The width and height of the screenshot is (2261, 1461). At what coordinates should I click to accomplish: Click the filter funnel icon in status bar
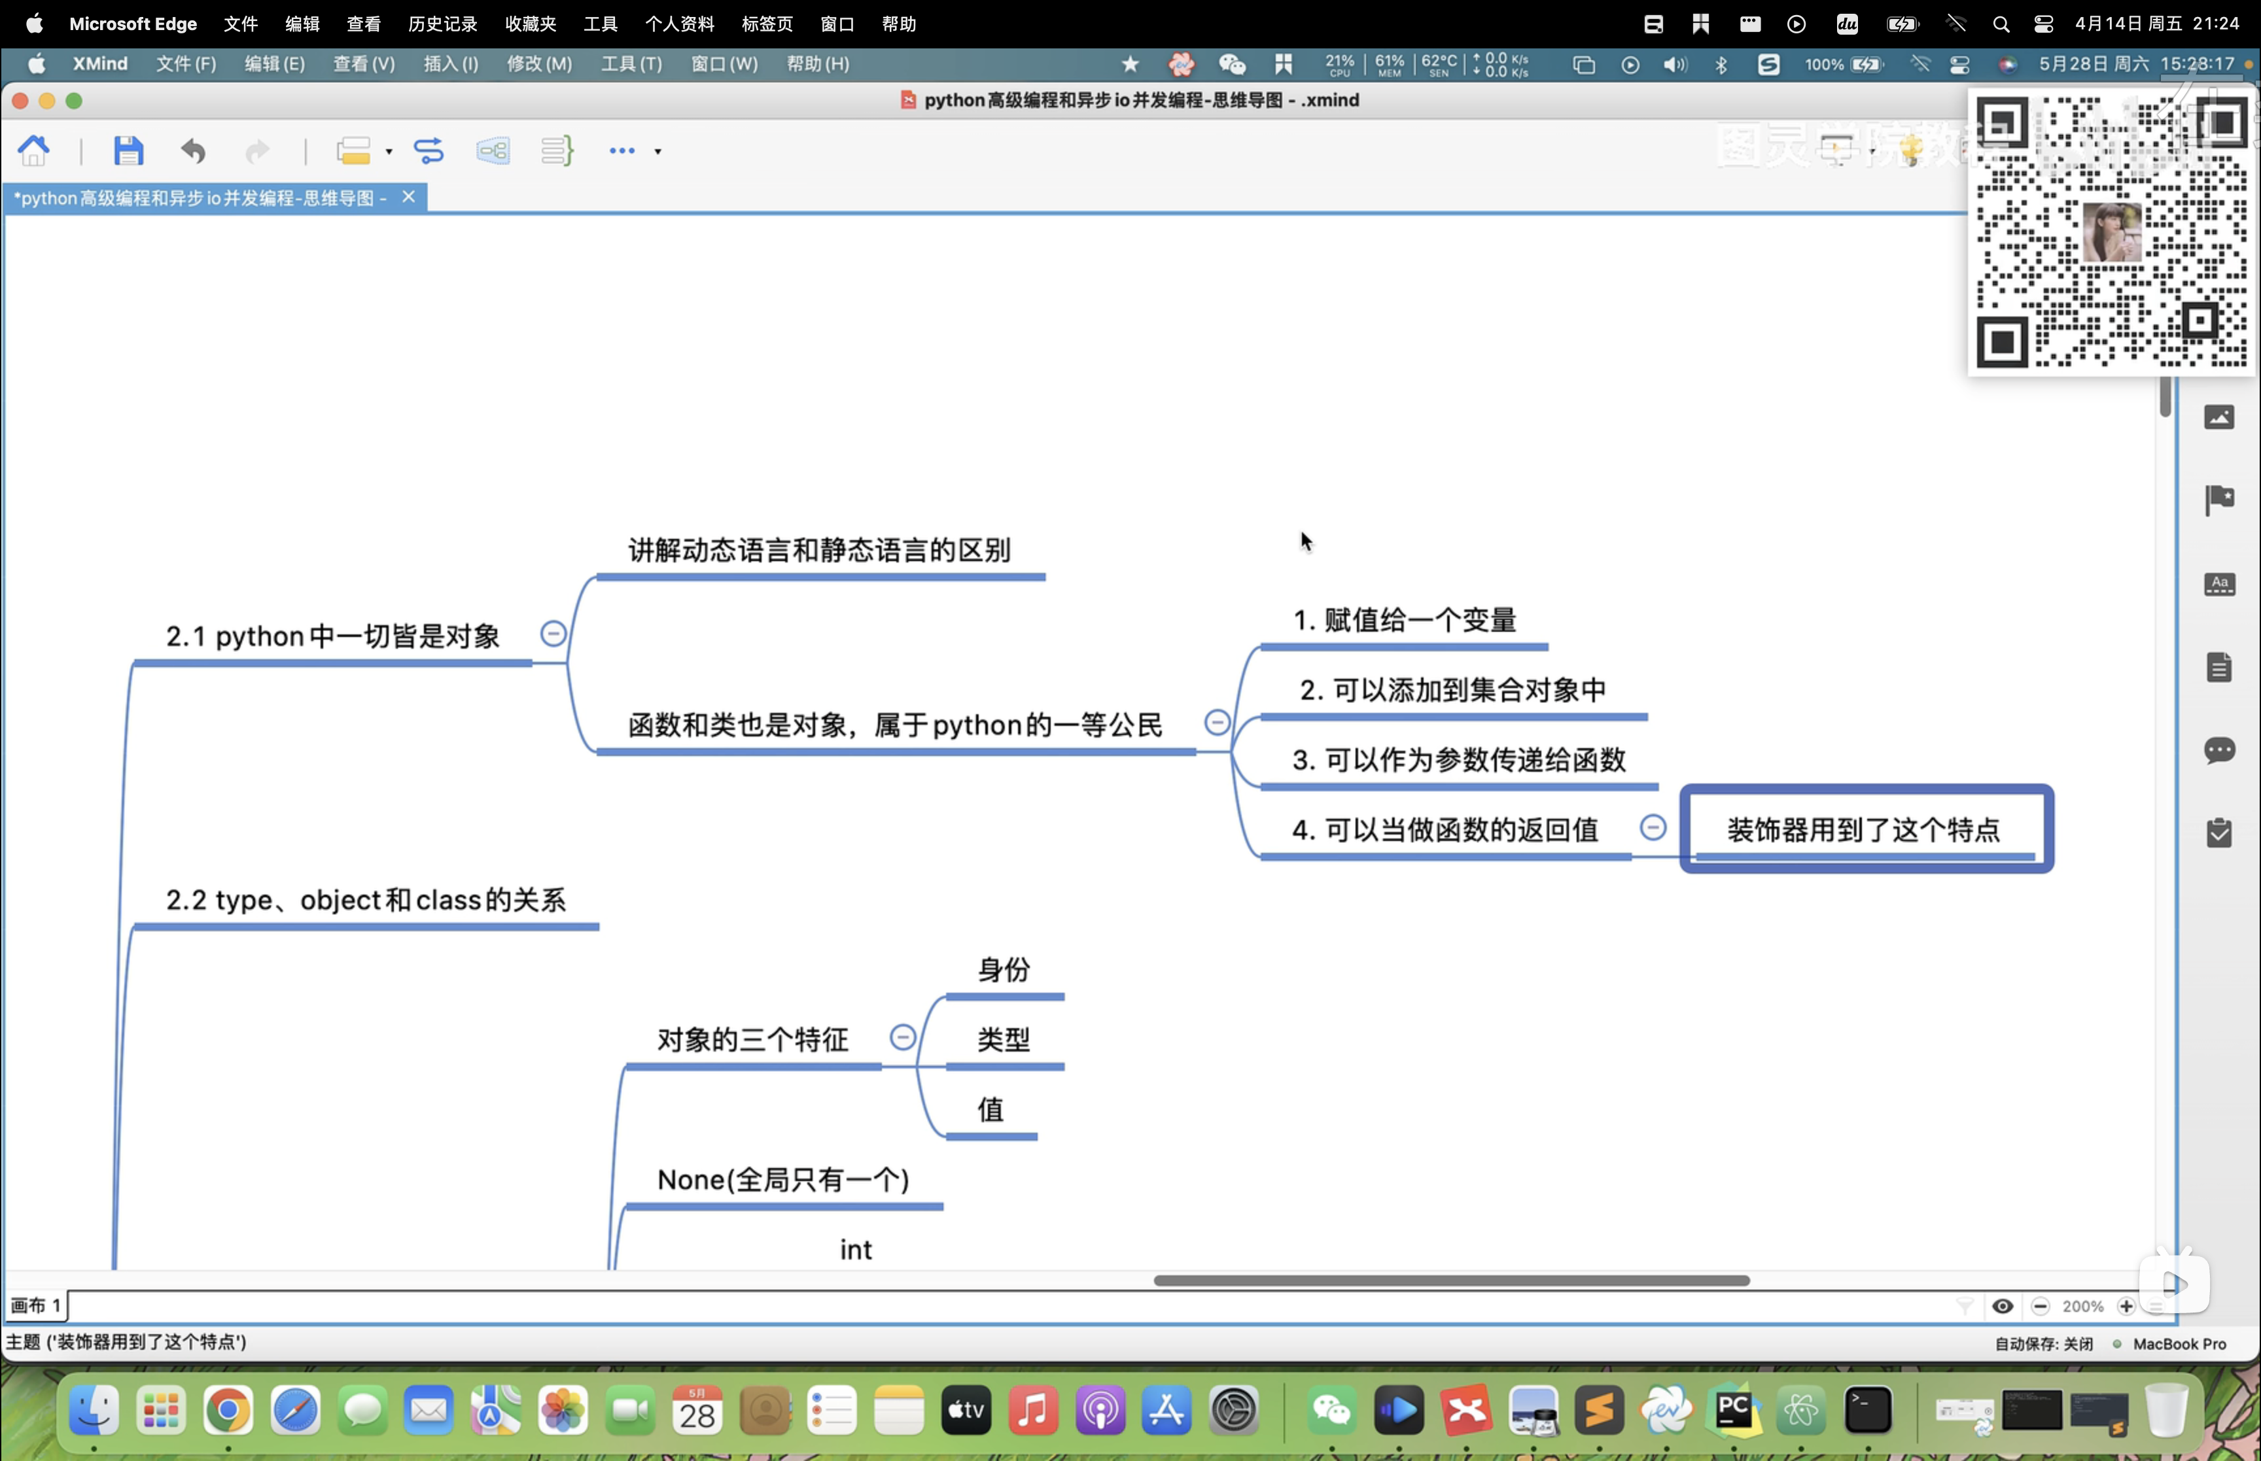(1965, 1307)
